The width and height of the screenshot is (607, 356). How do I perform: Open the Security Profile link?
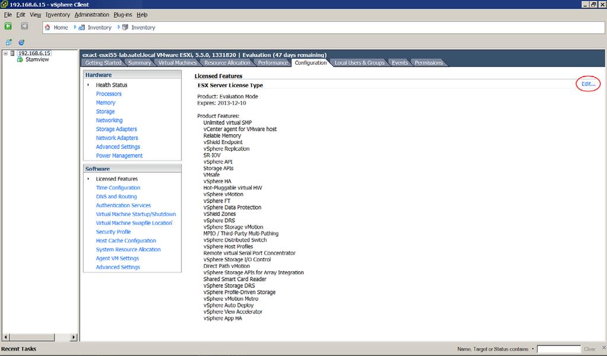(113, 232)
